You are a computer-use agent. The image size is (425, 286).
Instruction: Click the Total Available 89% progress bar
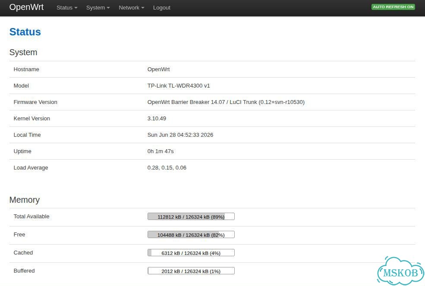191,216
